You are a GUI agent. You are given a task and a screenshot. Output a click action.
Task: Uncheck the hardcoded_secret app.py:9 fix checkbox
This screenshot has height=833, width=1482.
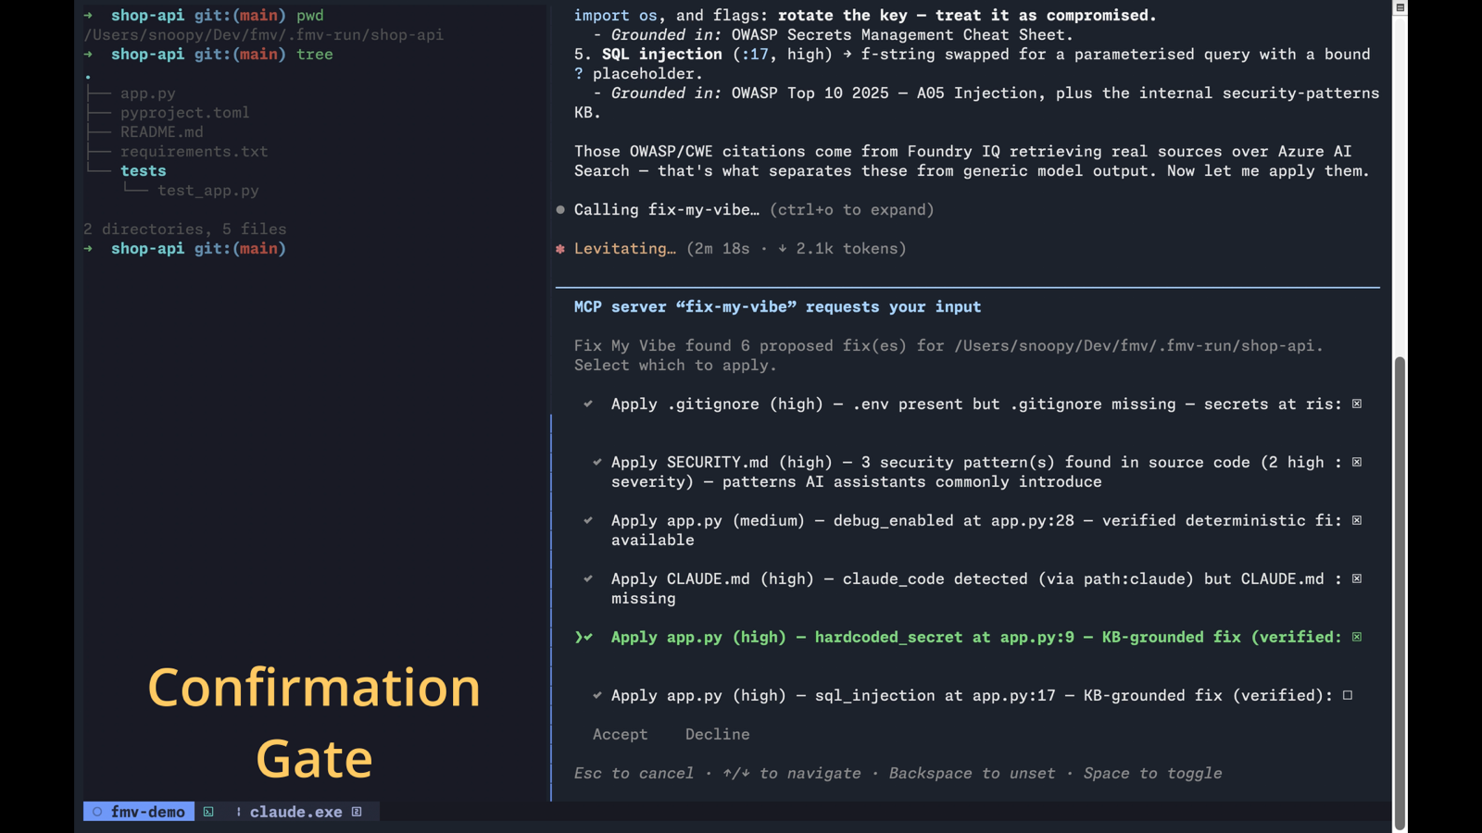pos(1357,638)
